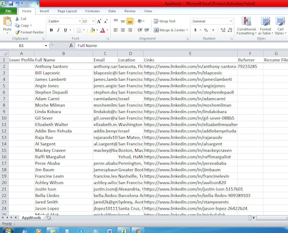The height and width of the screenshot is (233, 288).
Task: Select the Applitools sheet tab
Action: click(31, 218)
